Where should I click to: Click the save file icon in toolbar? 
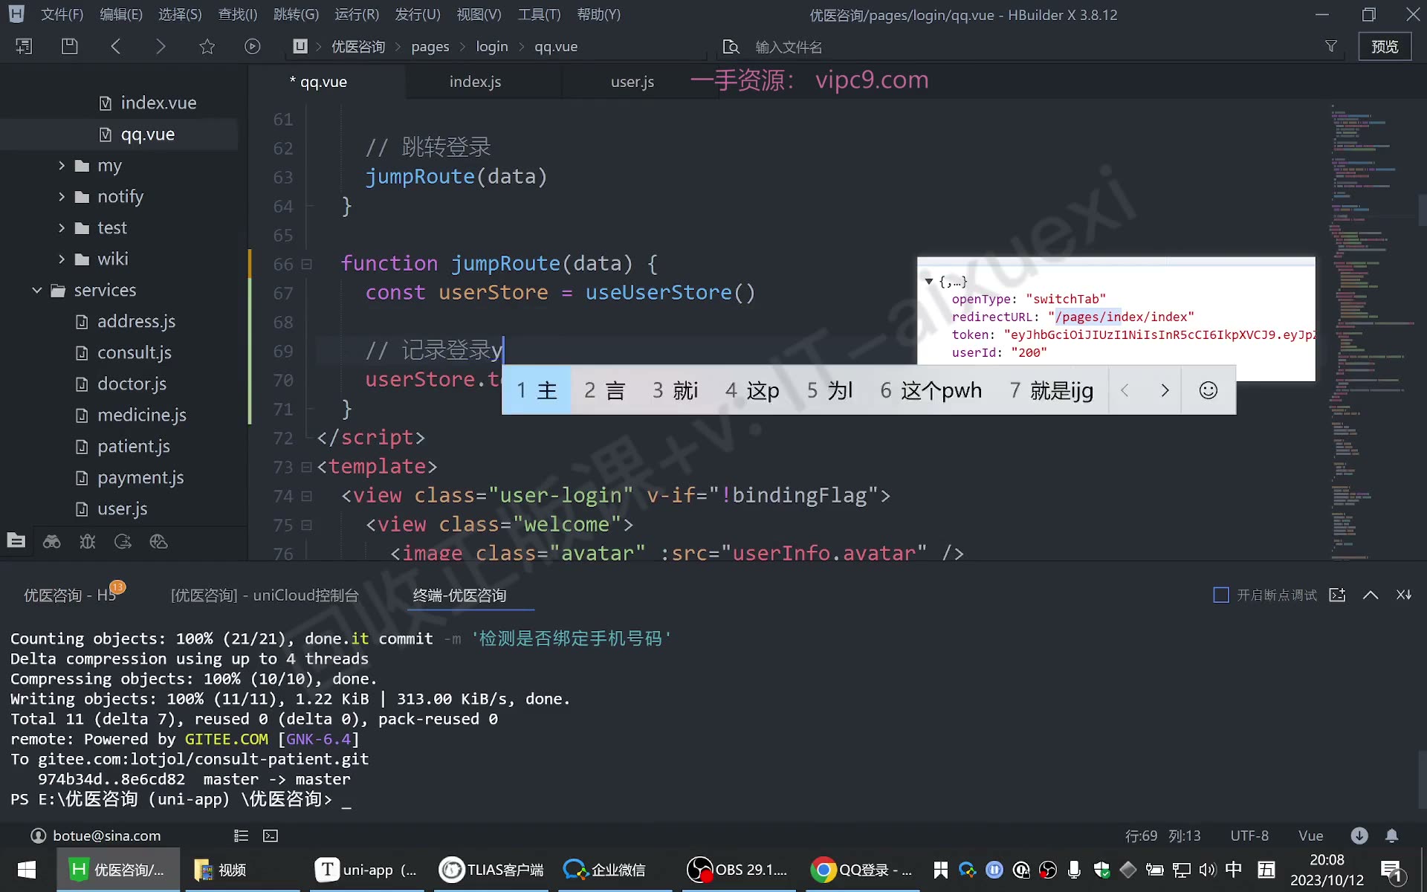(69, 46)
